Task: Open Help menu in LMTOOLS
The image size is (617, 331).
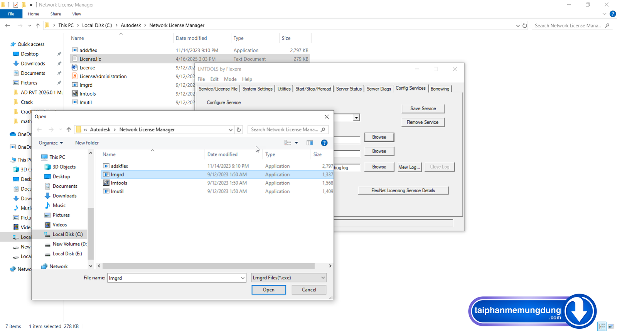Action: pyautogui.click(x=247, y=79)
